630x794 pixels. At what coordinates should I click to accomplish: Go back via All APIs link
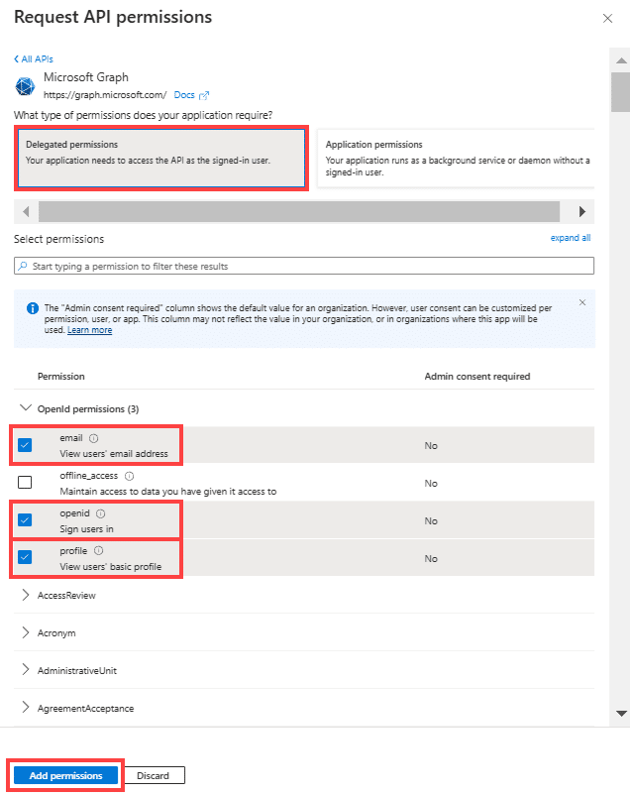[x=34, y=59]
